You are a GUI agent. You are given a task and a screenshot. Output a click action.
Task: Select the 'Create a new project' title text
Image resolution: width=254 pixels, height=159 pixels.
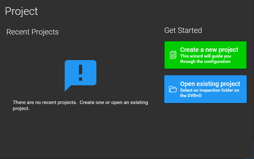[x=209, y=50]
